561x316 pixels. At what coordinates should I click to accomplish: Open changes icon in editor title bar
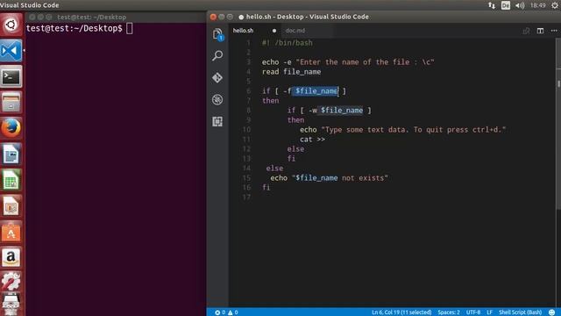point(526,31)
